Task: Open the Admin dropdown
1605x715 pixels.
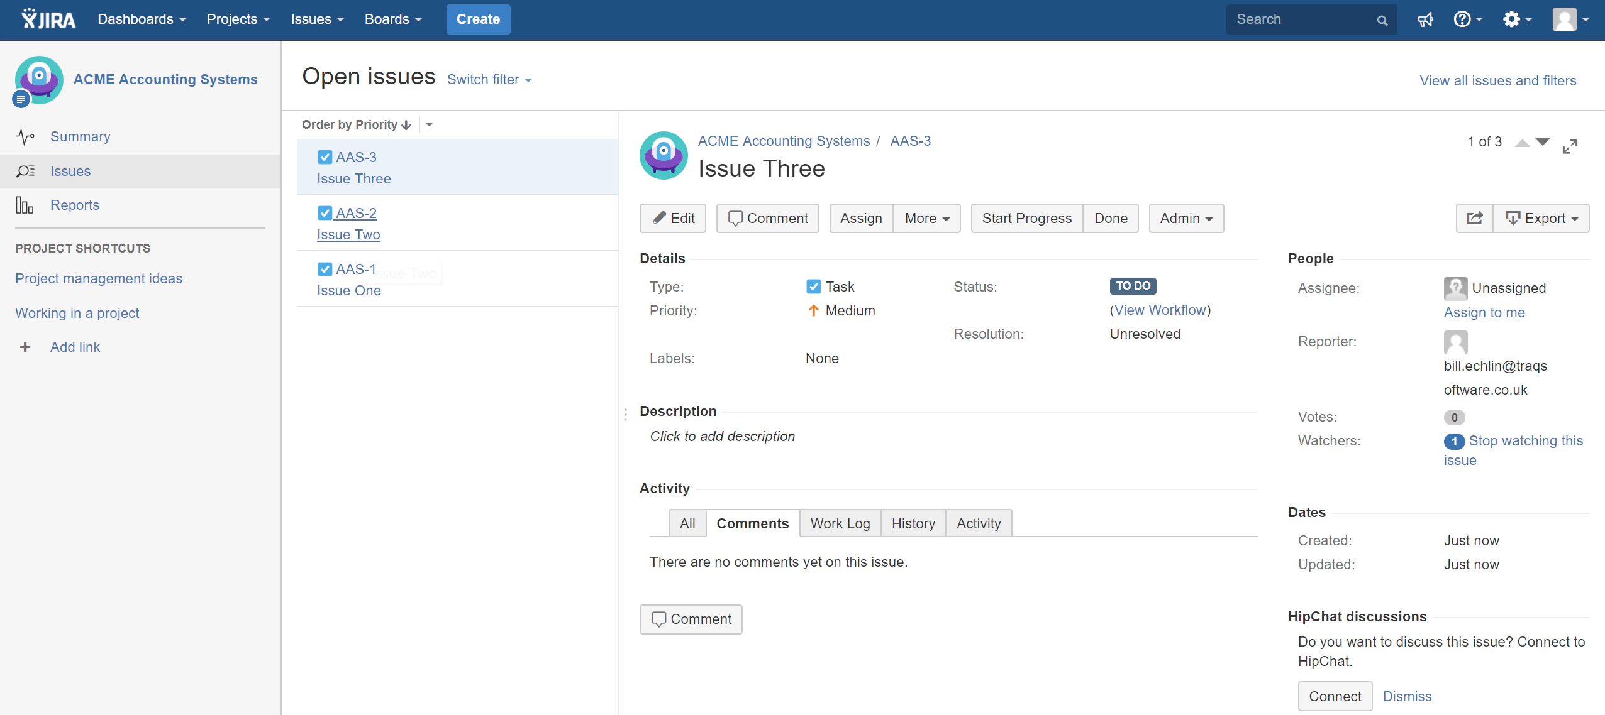Action: click(1185, 218)
